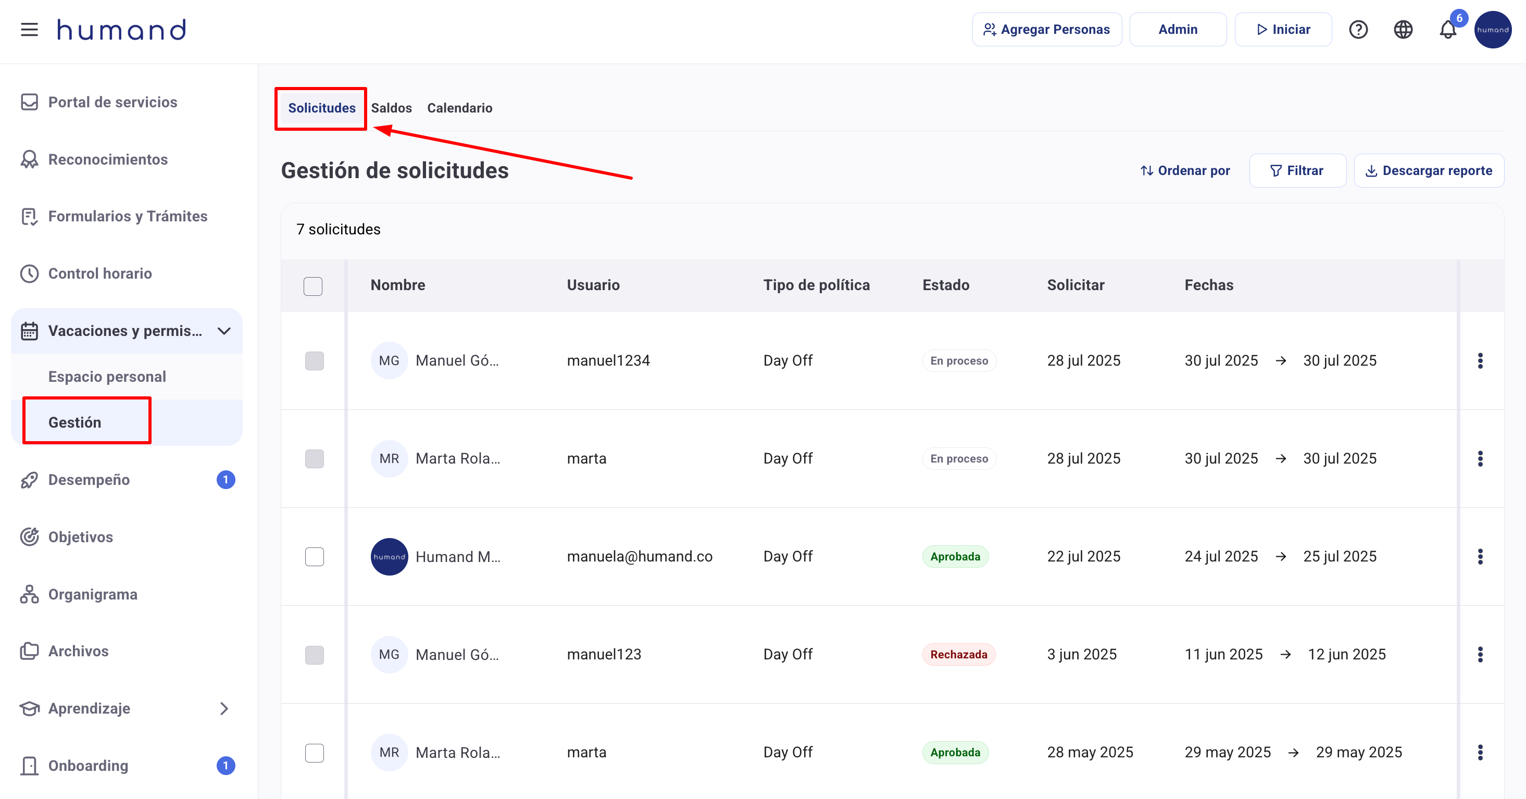Screen dimensions: 1526x799
Task: Check the select-all header checkbox
Action: pyautogui.click(x=313, y=286)
